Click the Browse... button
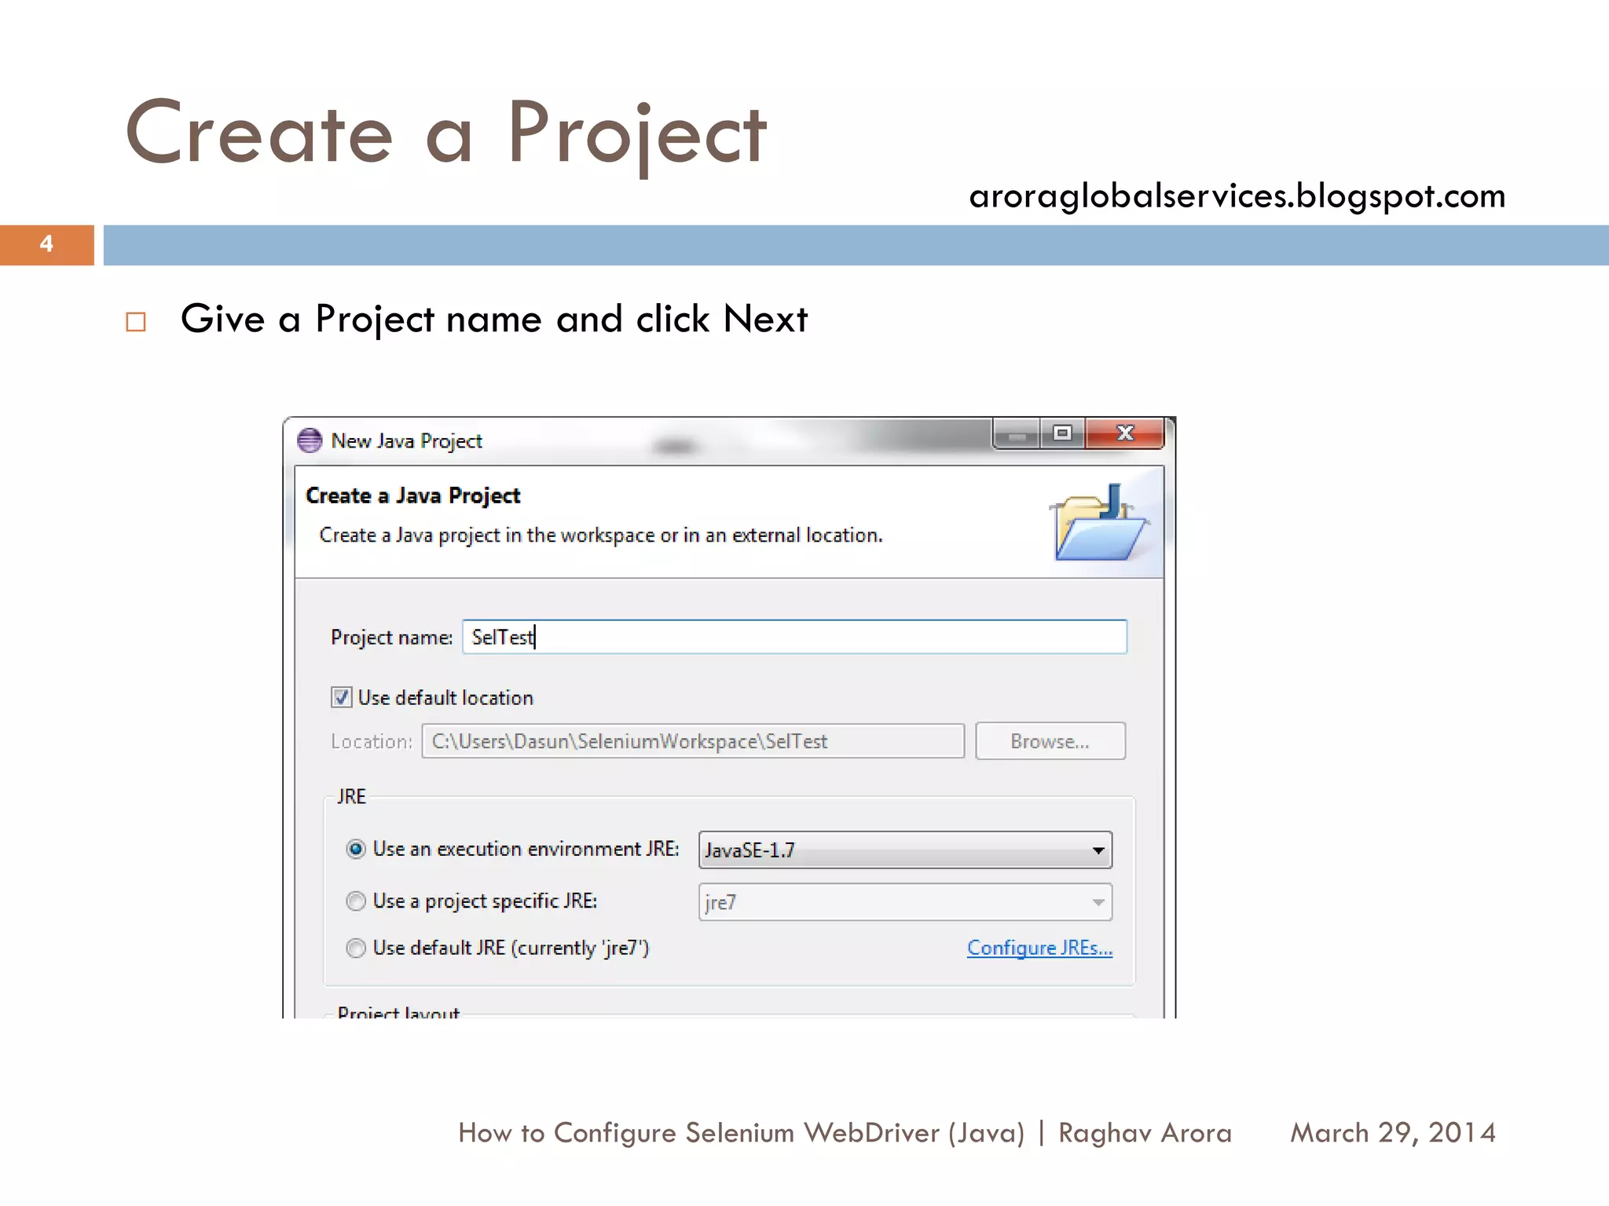1609x1206 pixels. tap(1050, 741)
